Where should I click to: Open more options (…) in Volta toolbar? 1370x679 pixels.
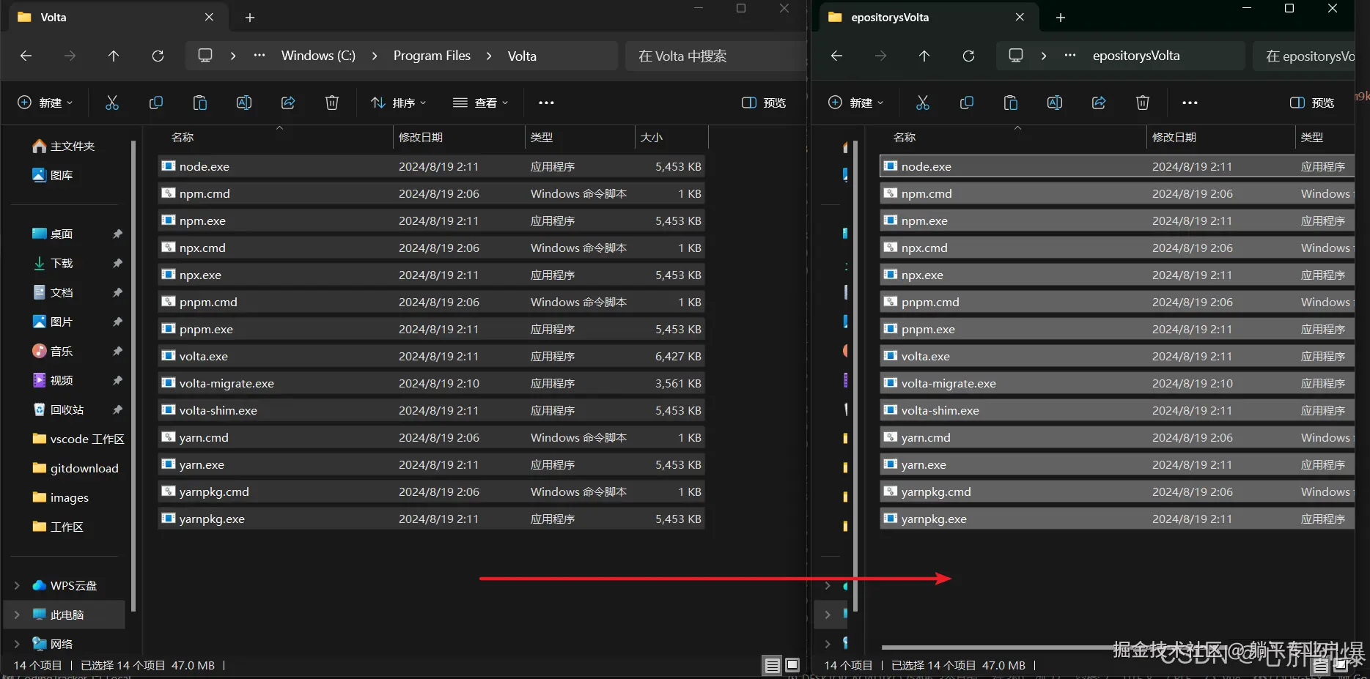pyautogui.click(x=546, y=103)
